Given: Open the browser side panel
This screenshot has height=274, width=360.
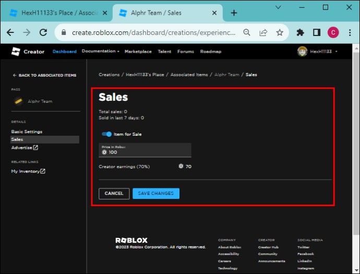Looking at the screenshot, I should click(x=317, y=32).
